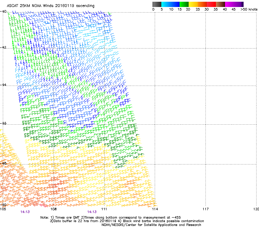
Task: Click the legend label '25'
Action: click(198, 9)
